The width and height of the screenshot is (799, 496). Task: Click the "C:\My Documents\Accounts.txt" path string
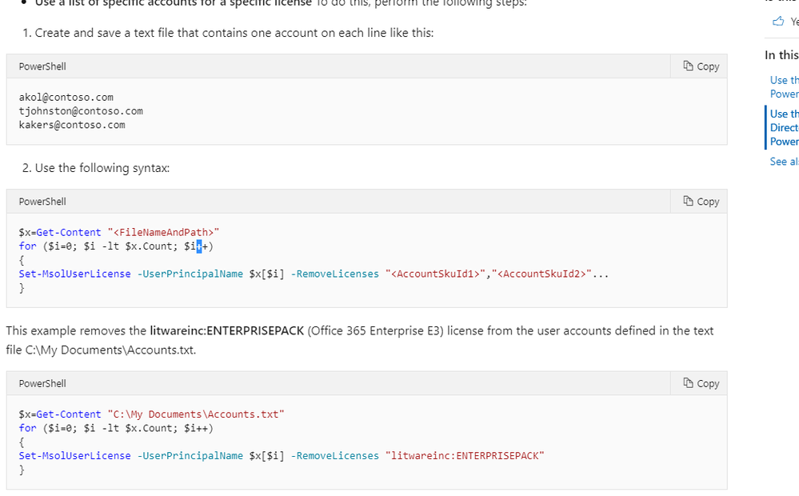pyautogui.click(x=195, y=414)
